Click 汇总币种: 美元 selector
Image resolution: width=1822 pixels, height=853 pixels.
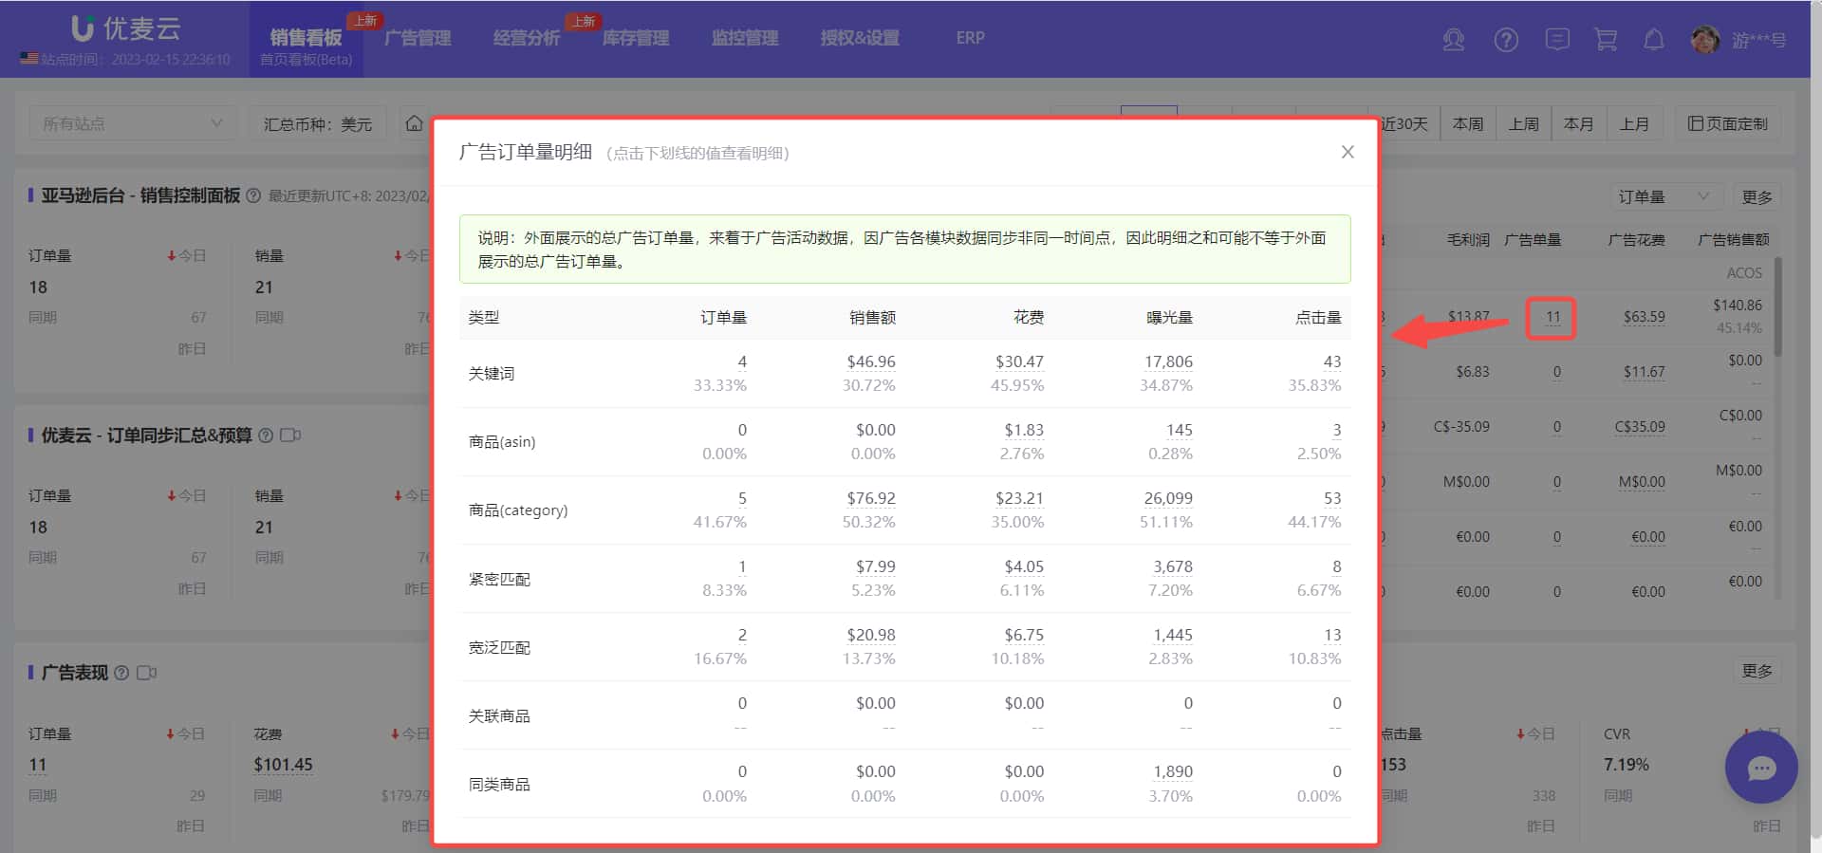pyautogui.click(x=318, y=123)
